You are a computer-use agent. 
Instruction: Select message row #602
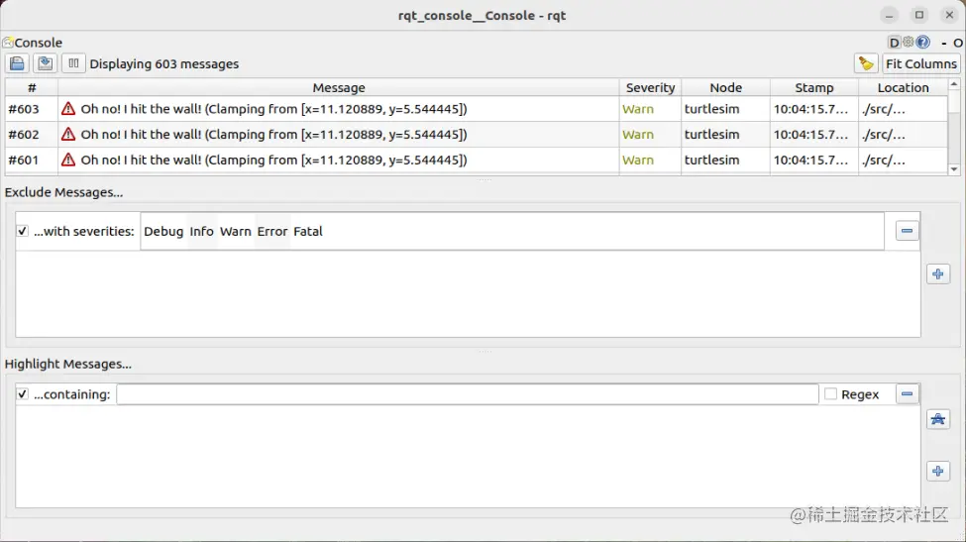click(x=477, y=135)
